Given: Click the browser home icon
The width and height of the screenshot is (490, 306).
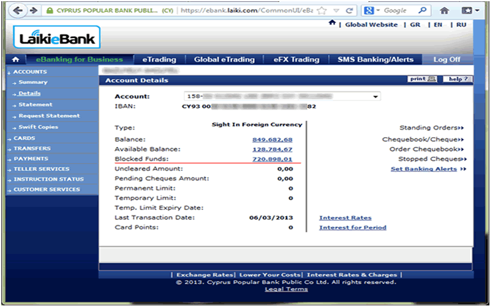Looking at the screenshot, I should (445, 10).
